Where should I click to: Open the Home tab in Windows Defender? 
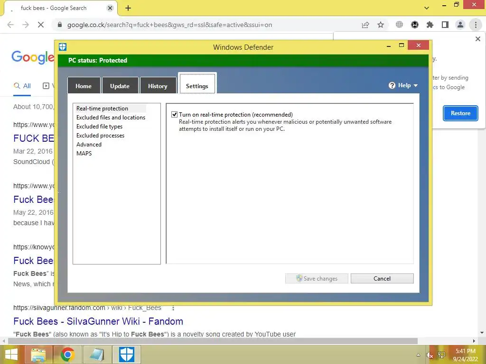84,86
